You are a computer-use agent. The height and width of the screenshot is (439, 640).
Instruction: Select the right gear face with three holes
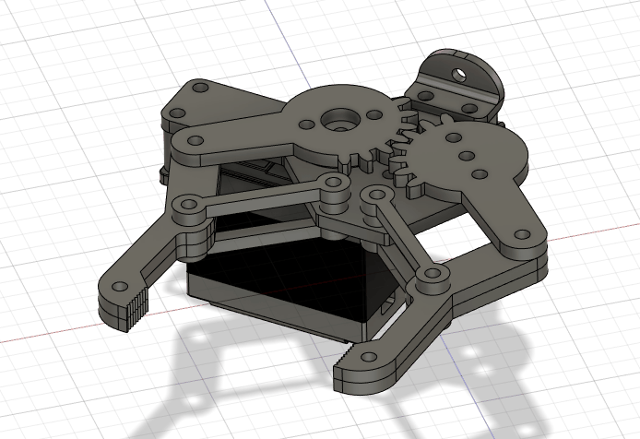pyautogui.click(x=468, y=156)
